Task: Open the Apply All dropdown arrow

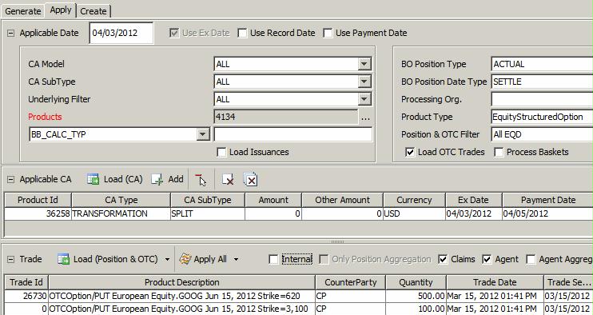Action: (x=236, y=259)
